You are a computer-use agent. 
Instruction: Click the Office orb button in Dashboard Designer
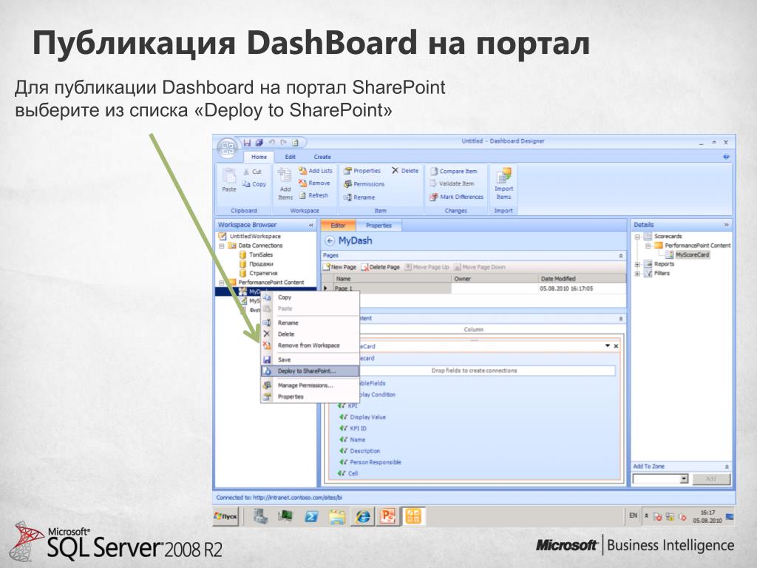pos(228,148)
